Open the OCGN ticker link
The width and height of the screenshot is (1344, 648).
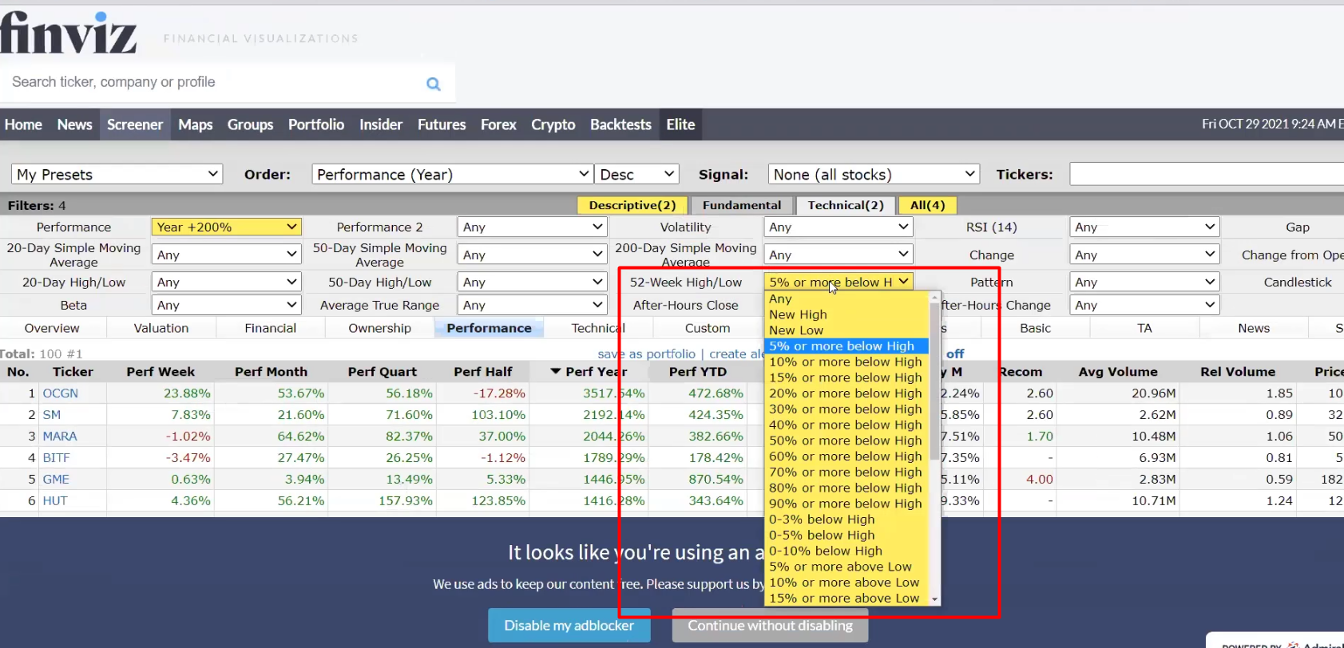pyautogui.click(x=61, y=393)
